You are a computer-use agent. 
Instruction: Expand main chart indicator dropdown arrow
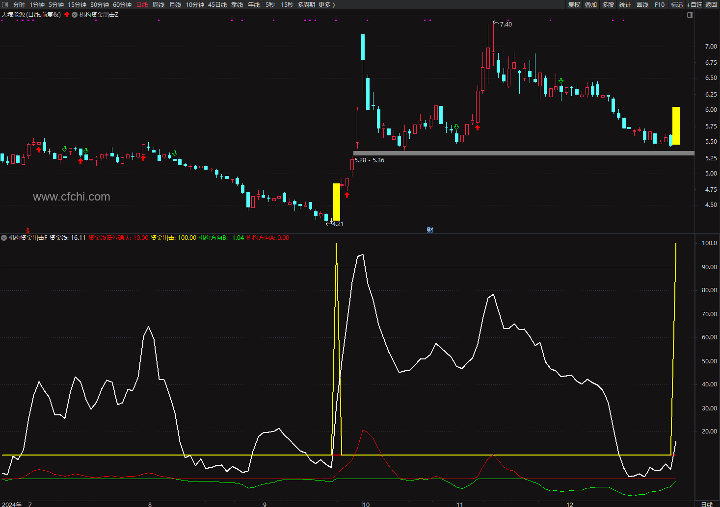pyautogui.click(x=75, y=15)
